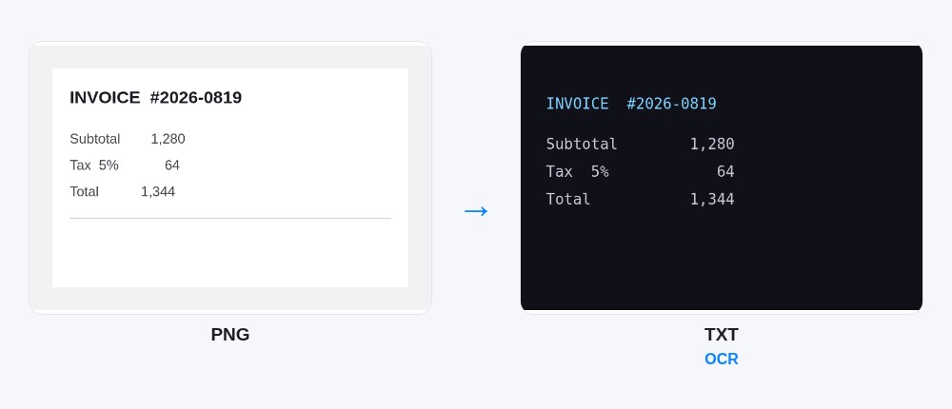
Task: Click the PNG invoice title 'INVOICE #2026-0819'
Action: 155,98
